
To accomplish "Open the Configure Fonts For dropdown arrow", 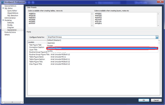I will 157,37.
